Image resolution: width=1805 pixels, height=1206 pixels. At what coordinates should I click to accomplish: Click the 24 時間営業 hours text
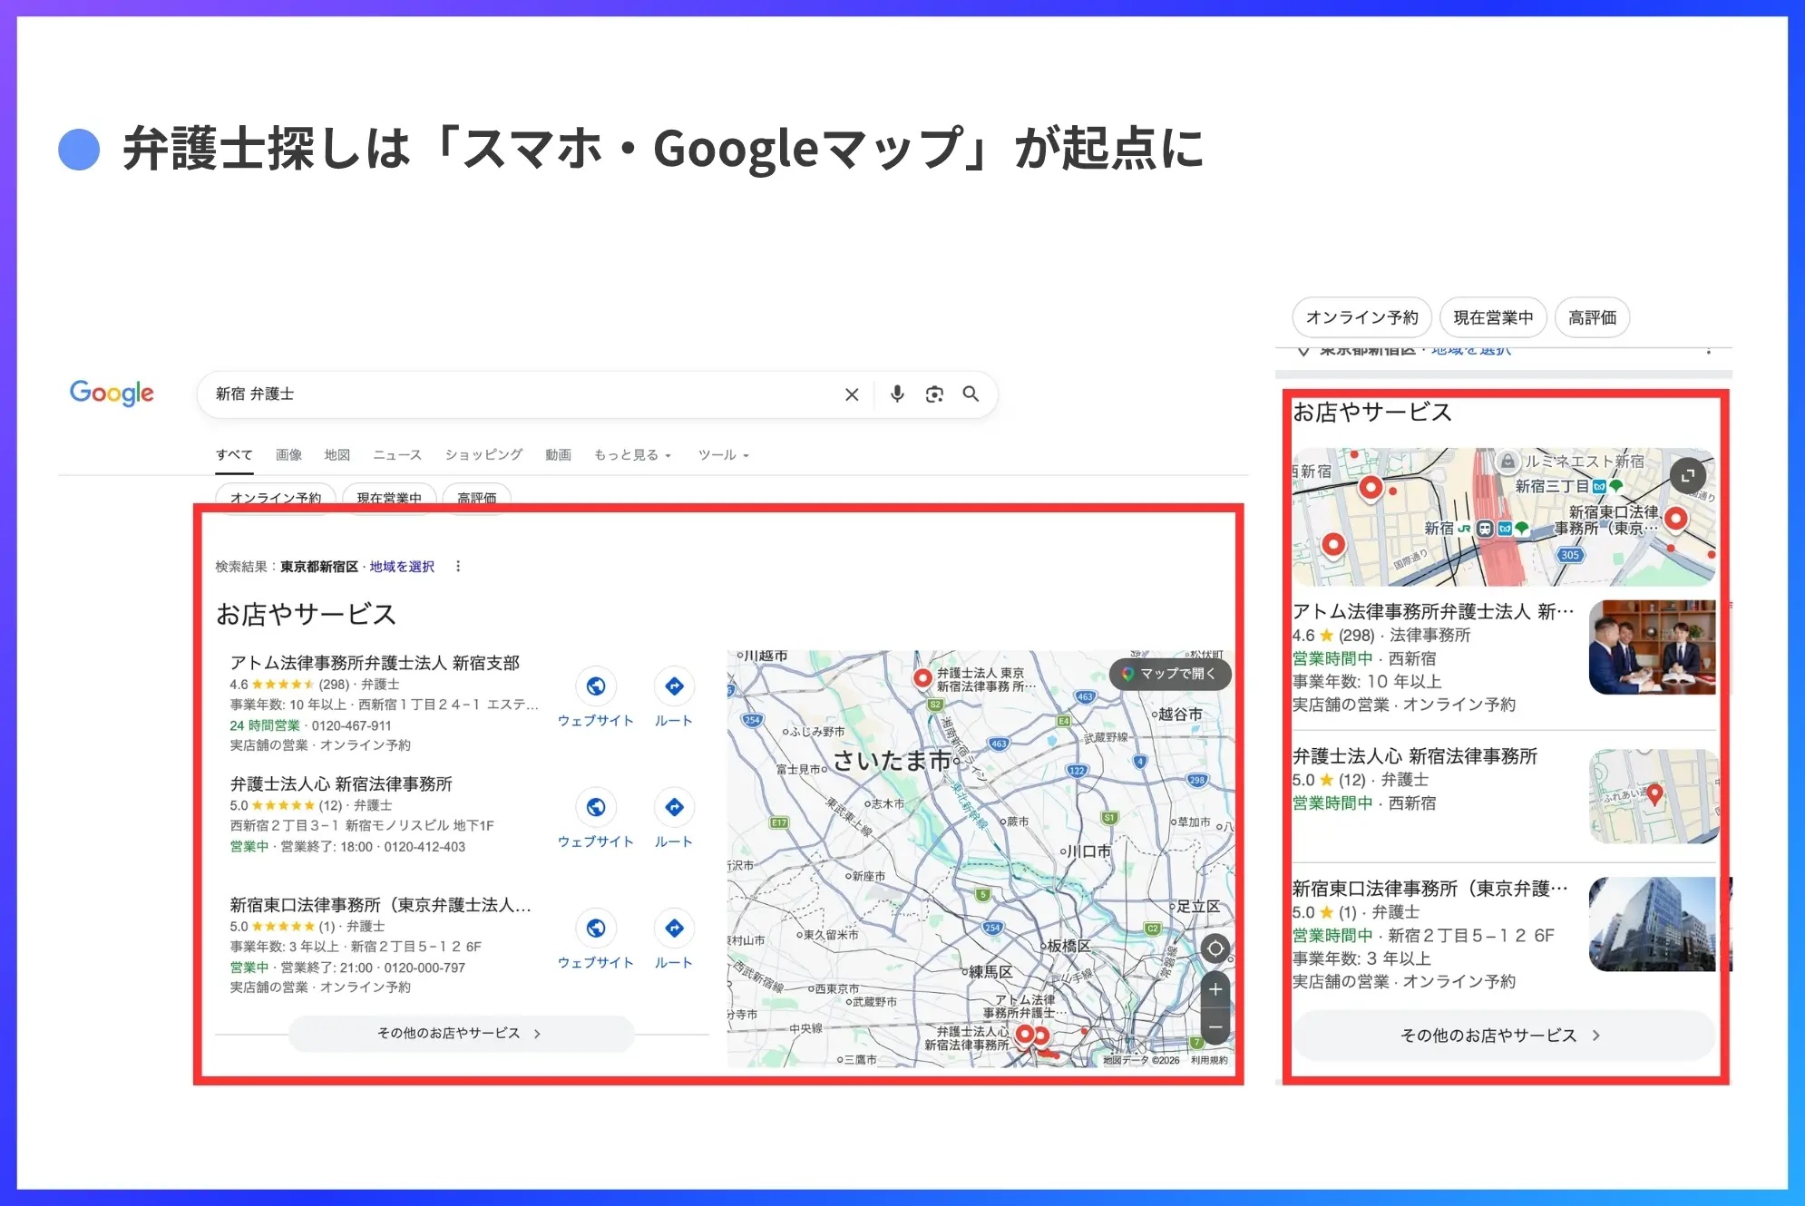pos(265,725)
